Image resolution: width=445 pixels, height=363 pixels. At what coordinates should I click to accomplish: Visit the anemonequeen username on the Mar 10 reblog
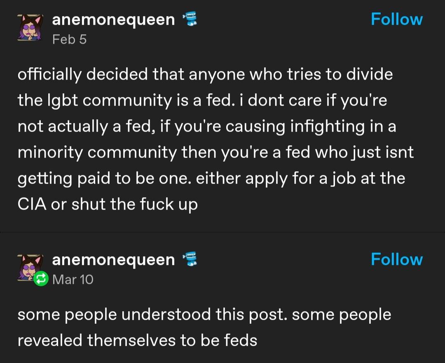(x=113, y=259)
